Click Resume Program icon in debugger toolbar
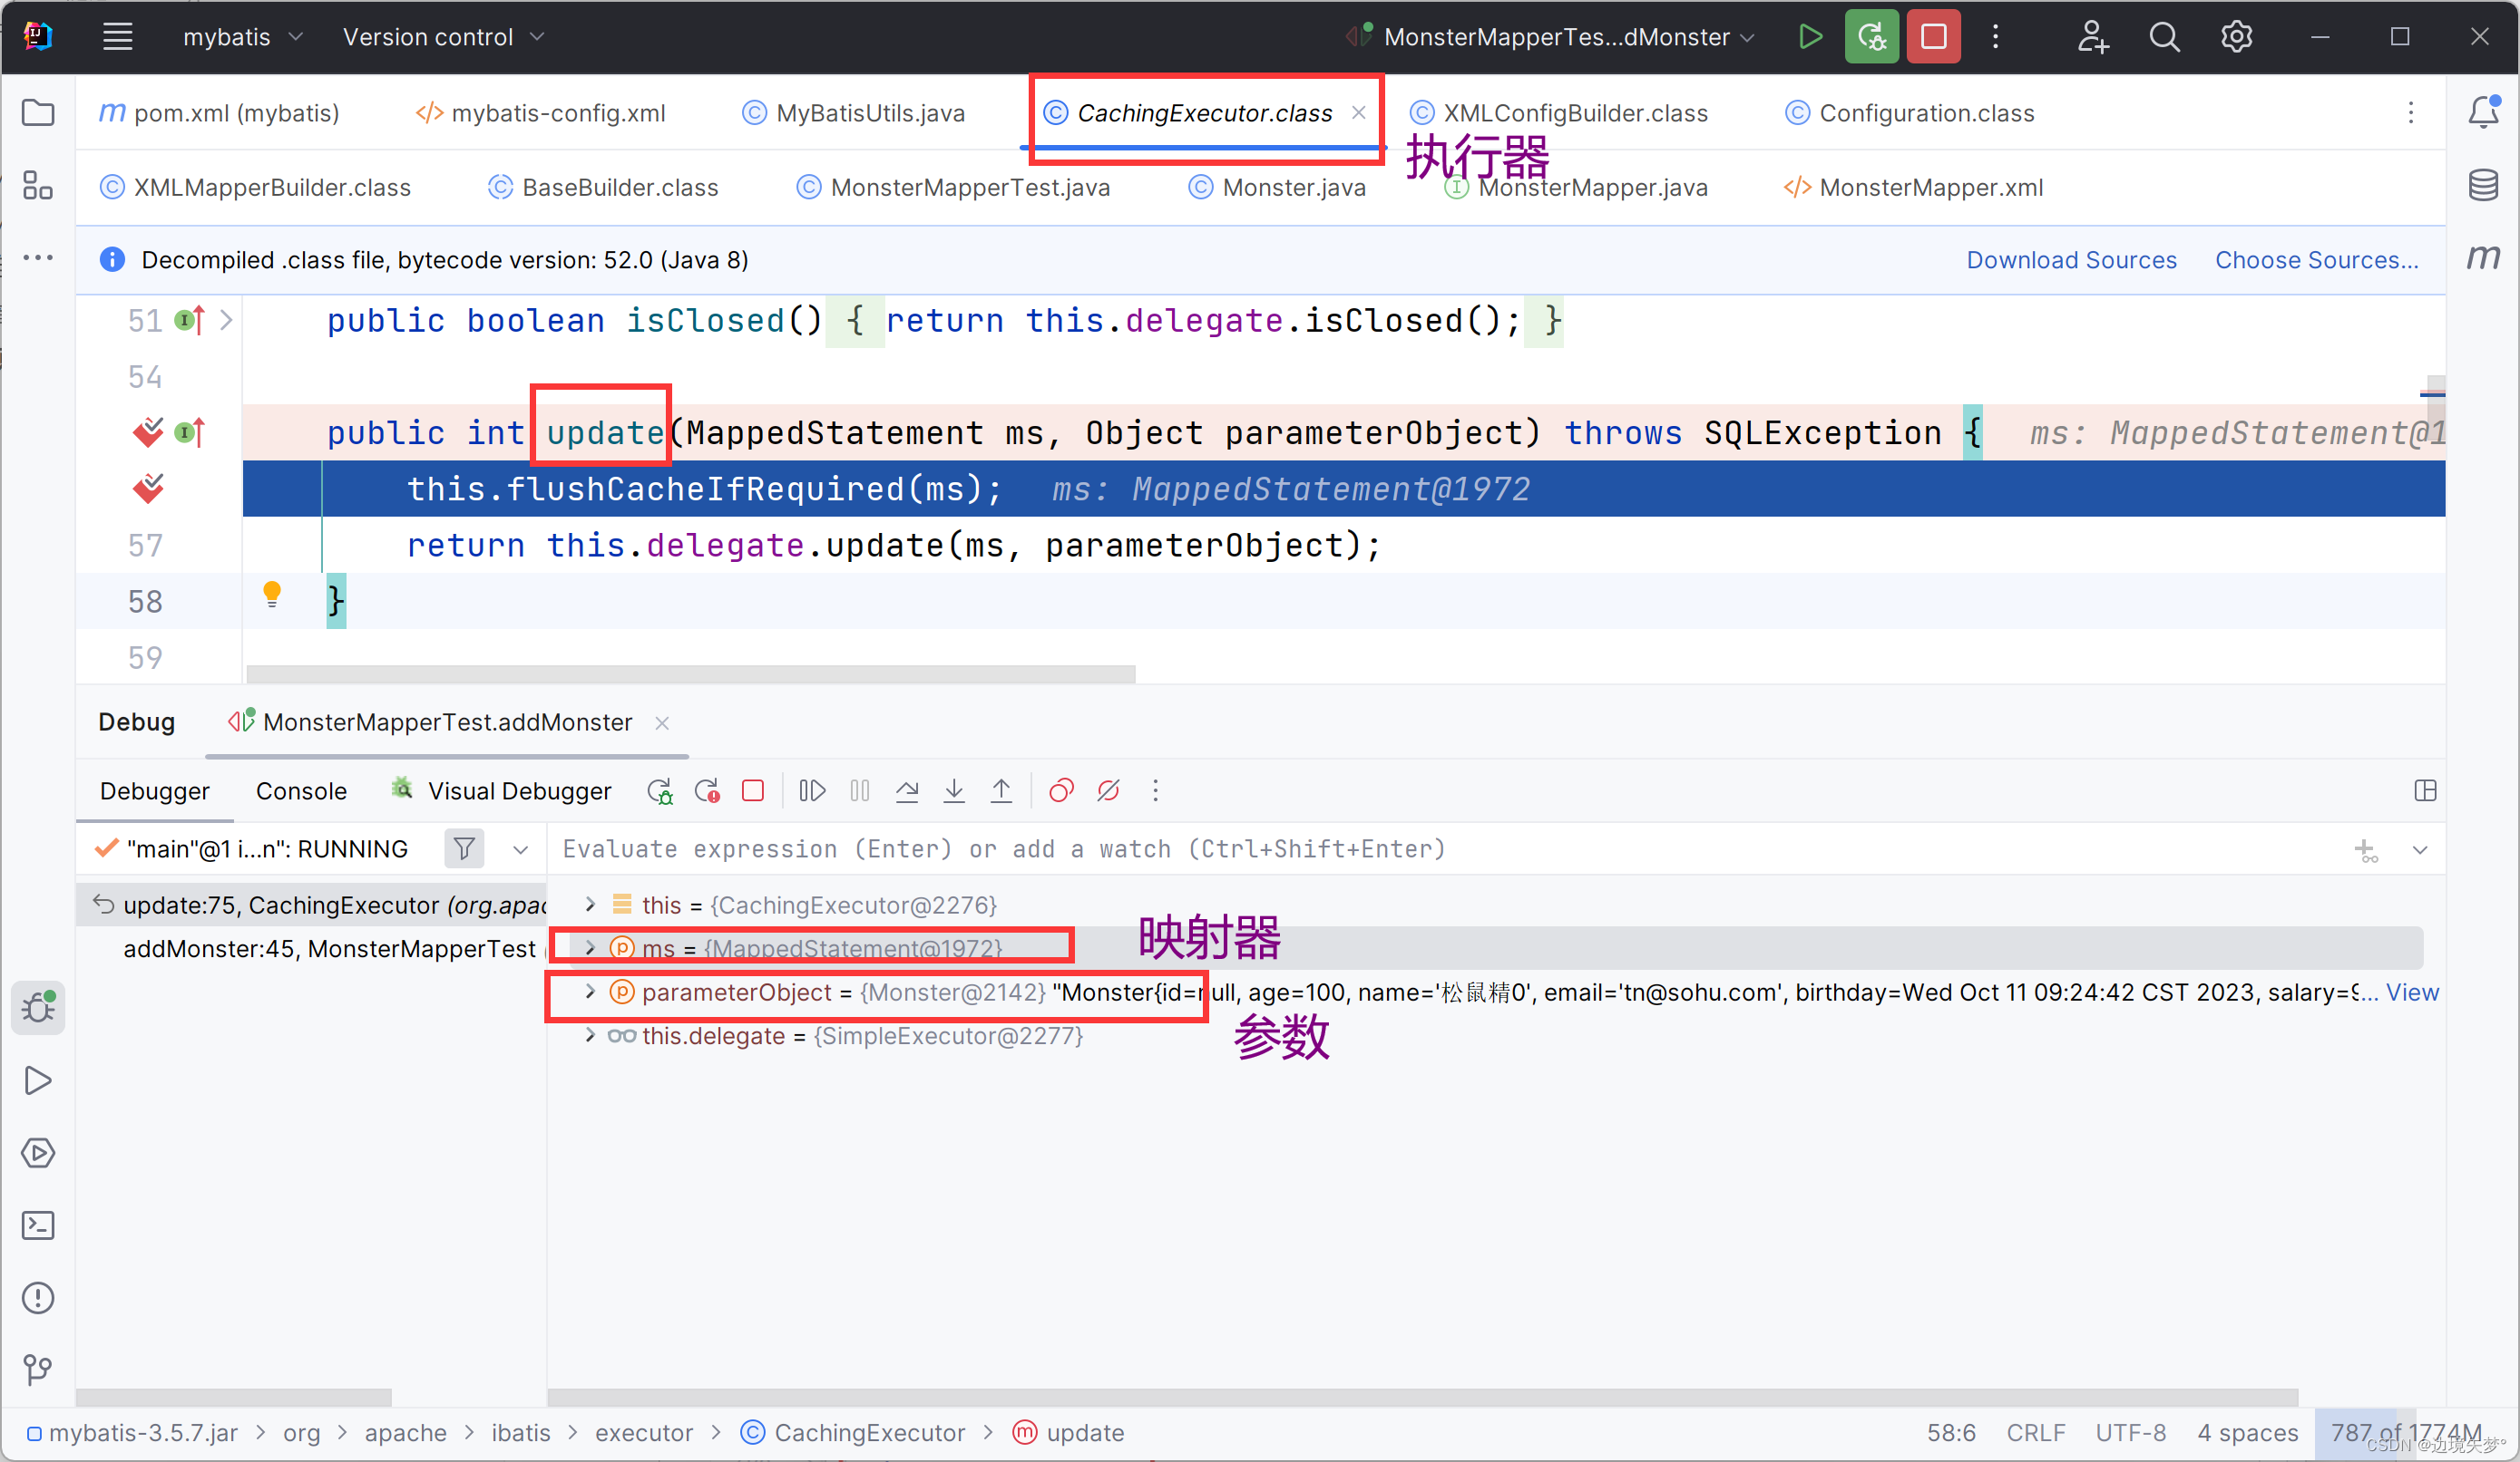Screen dimensions: 2520x1462 pos(812,791)
